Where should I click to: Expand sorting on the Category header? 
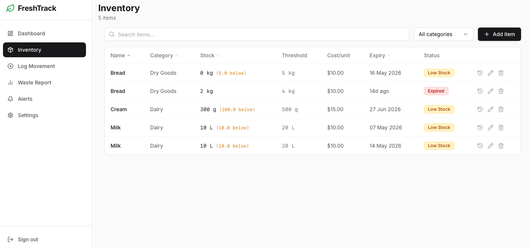coord(177,55)
